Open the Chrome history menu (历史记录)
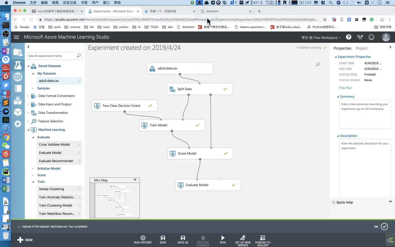Viewport: 395px width, 247px height. pyautogui.click(x=70, y=2)
